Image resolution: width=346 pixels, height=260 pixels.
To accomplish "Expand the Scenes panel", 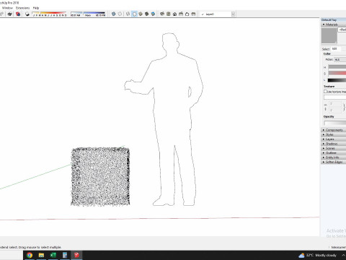I will coord(334,148).
